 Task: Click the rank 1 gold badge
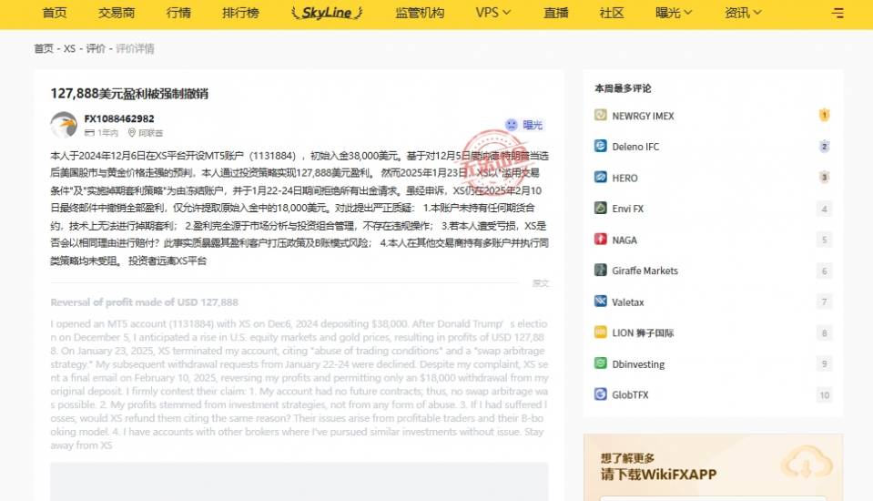tap(824, 115)
